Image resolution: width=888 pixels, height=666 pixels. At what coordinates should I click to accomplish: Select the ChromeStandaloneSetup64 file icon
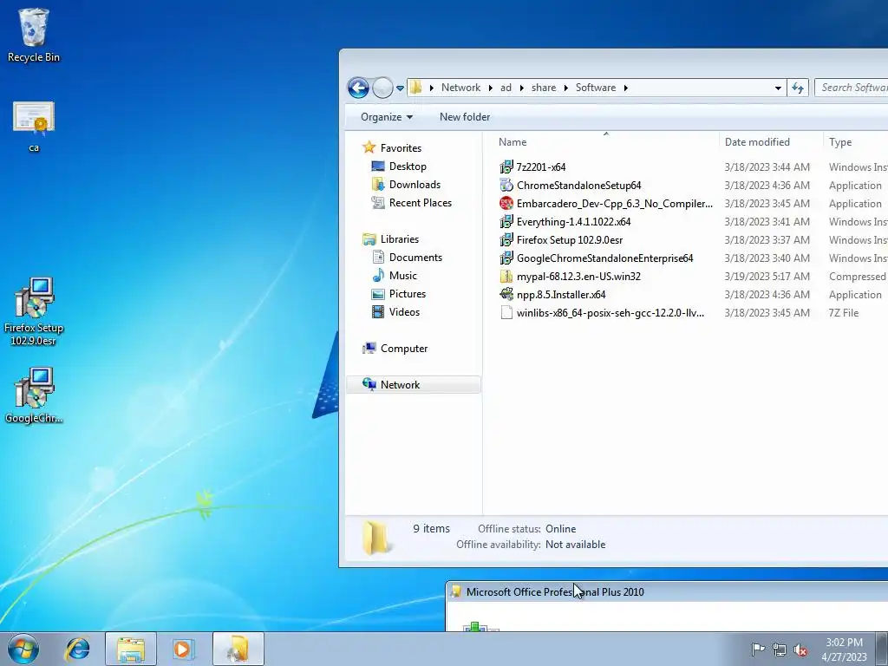[x=506, y=186]
